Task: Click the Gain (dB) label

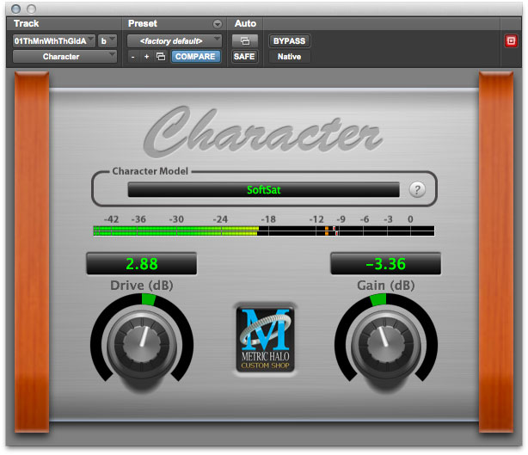Action: 386,286
